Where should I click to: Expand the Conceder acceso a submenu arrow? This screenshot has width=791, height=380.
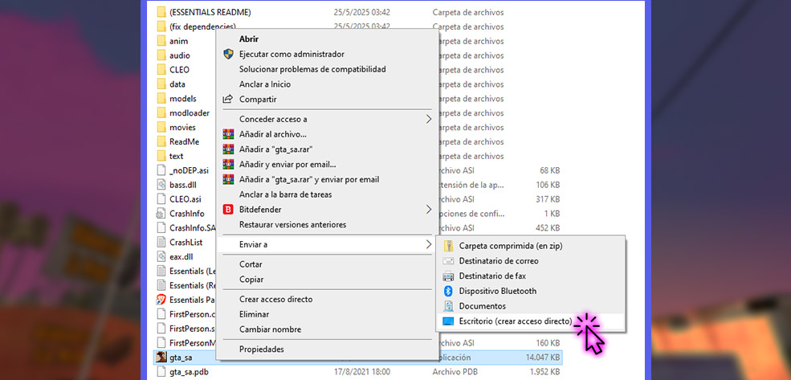coord(429,119)
